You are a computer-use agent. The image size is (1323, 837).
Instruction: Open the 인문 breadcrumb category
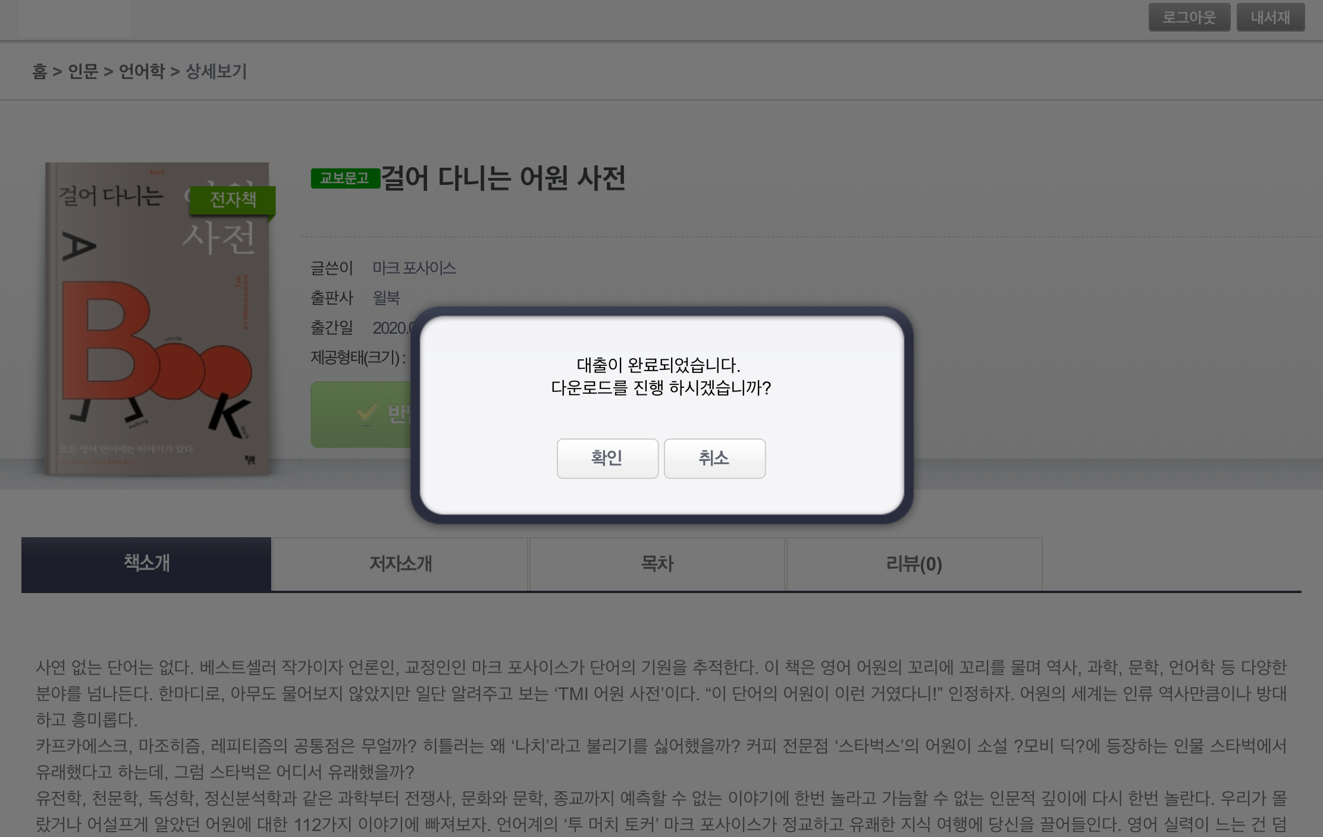coord(83,71)
